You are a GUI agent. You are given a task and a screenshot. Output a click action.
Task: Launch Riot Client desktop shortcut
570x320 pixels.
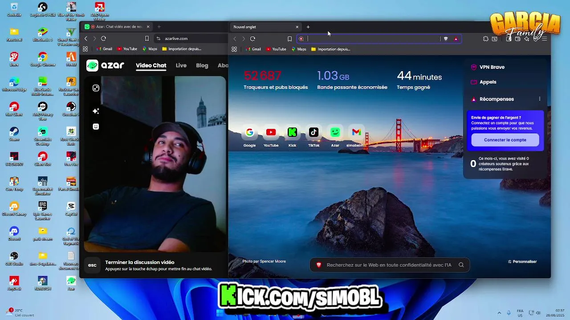[14, 109]
